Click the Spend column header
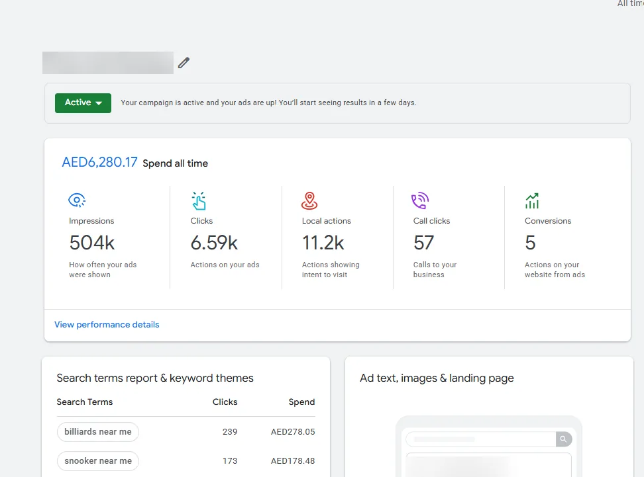This screenshot has width=644, height=477. click(x=301, y=402)
